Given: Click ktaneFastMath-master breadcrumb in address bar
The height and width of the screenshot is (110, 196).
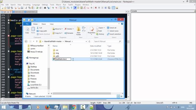Looking at the screenshot, I should click(x=53, y=42).
